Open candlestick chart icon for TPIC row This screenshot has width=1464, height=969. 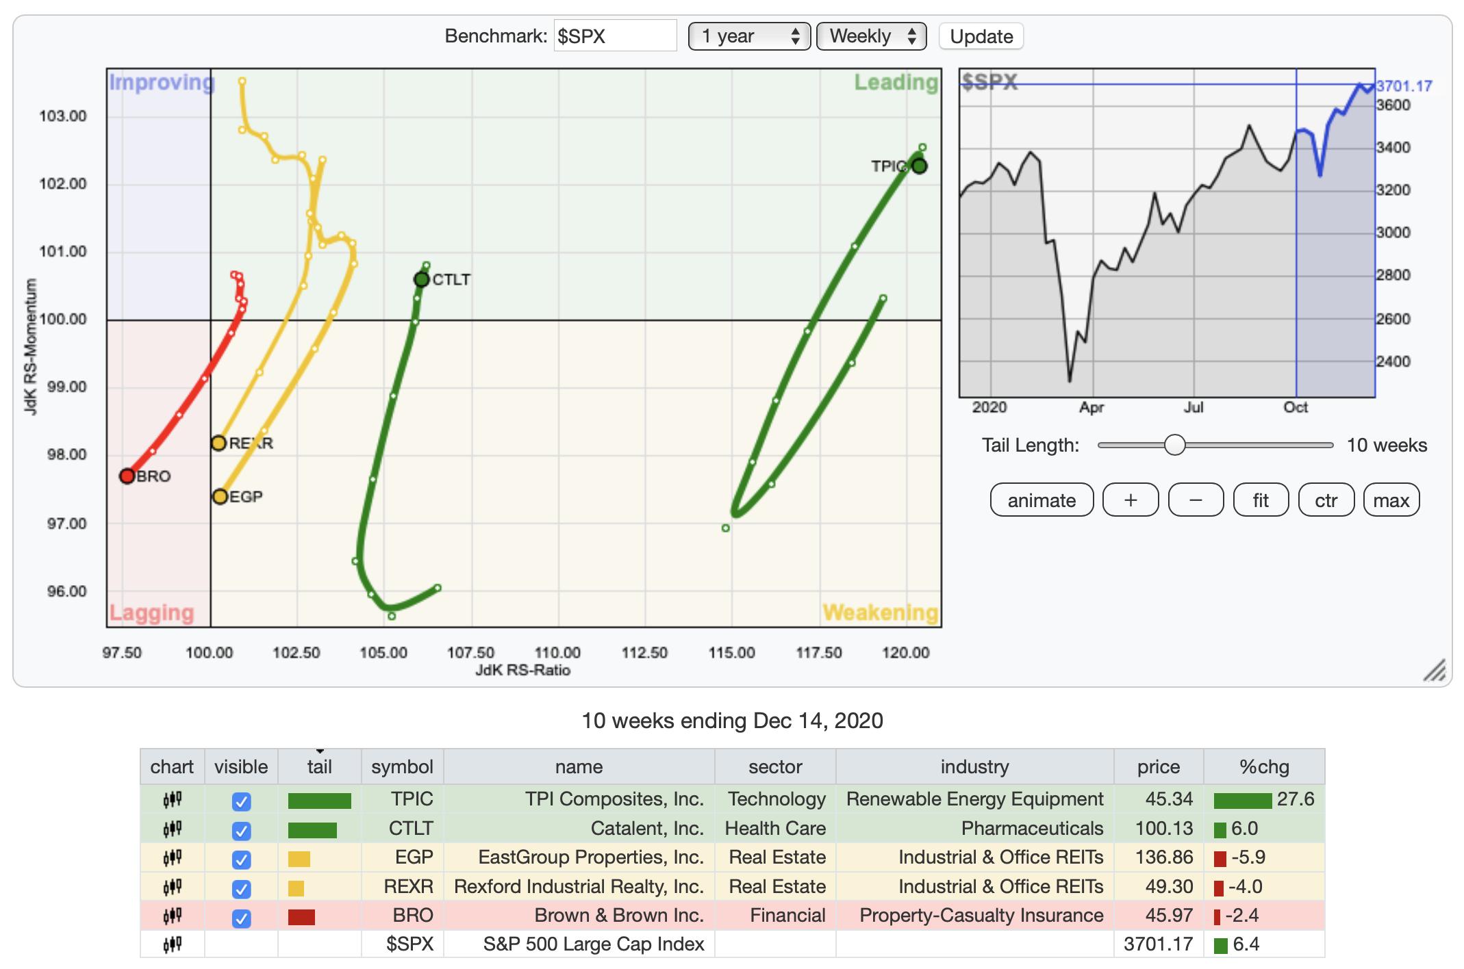(172, 799)
